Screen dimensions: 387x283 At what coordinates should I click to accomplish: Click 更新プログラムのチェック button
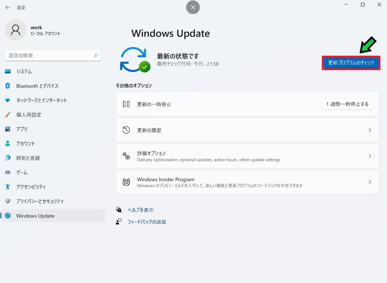click(351, 63)
